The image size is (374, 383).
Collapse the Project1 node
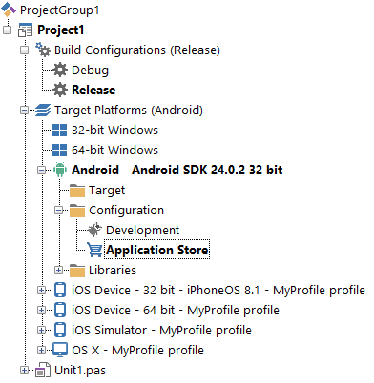[x=7, y=30]
